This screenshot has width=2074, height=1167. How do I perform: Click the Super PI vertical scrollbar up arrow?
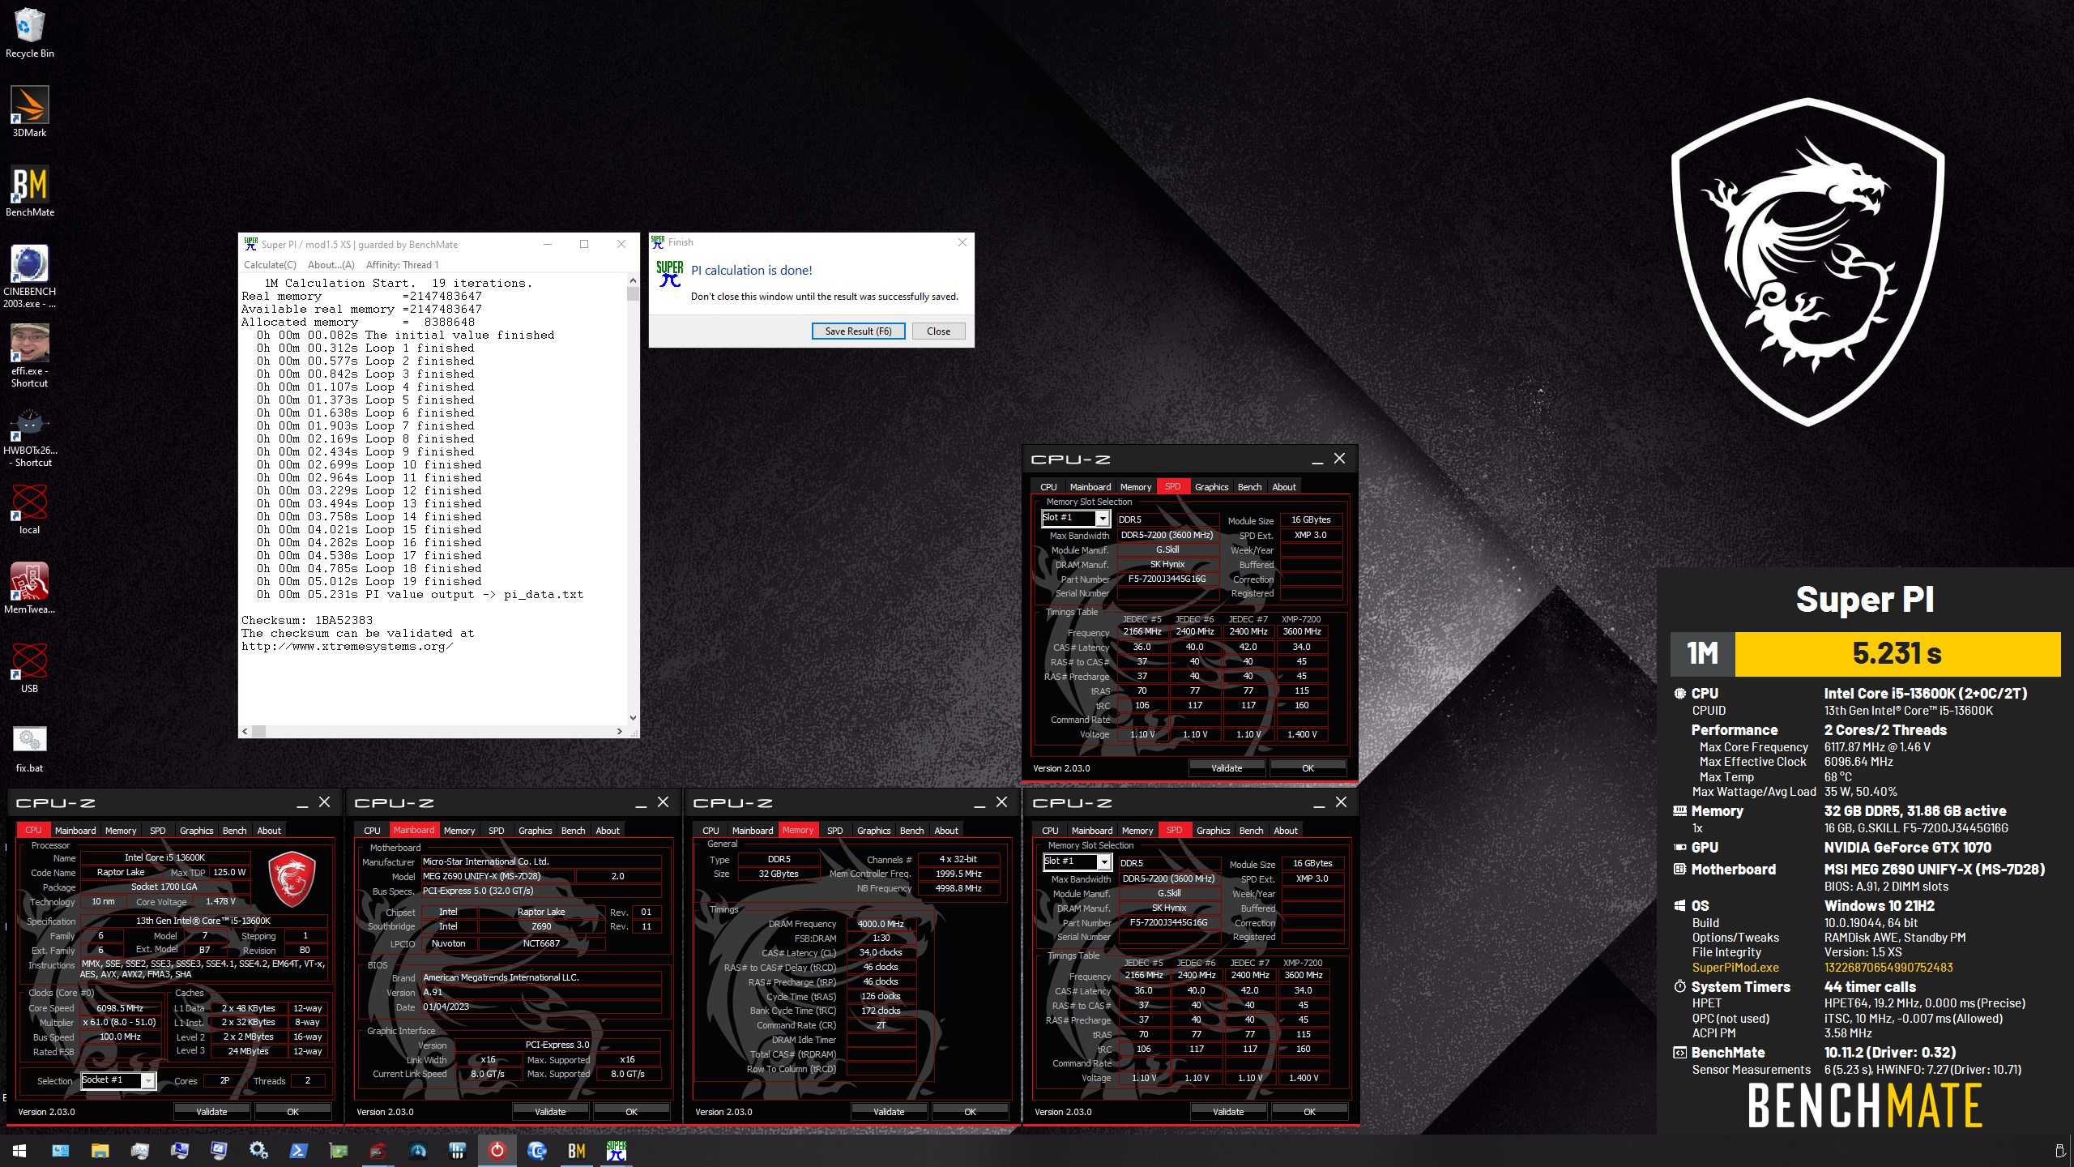pyautogui.click(x=633, y=281)
